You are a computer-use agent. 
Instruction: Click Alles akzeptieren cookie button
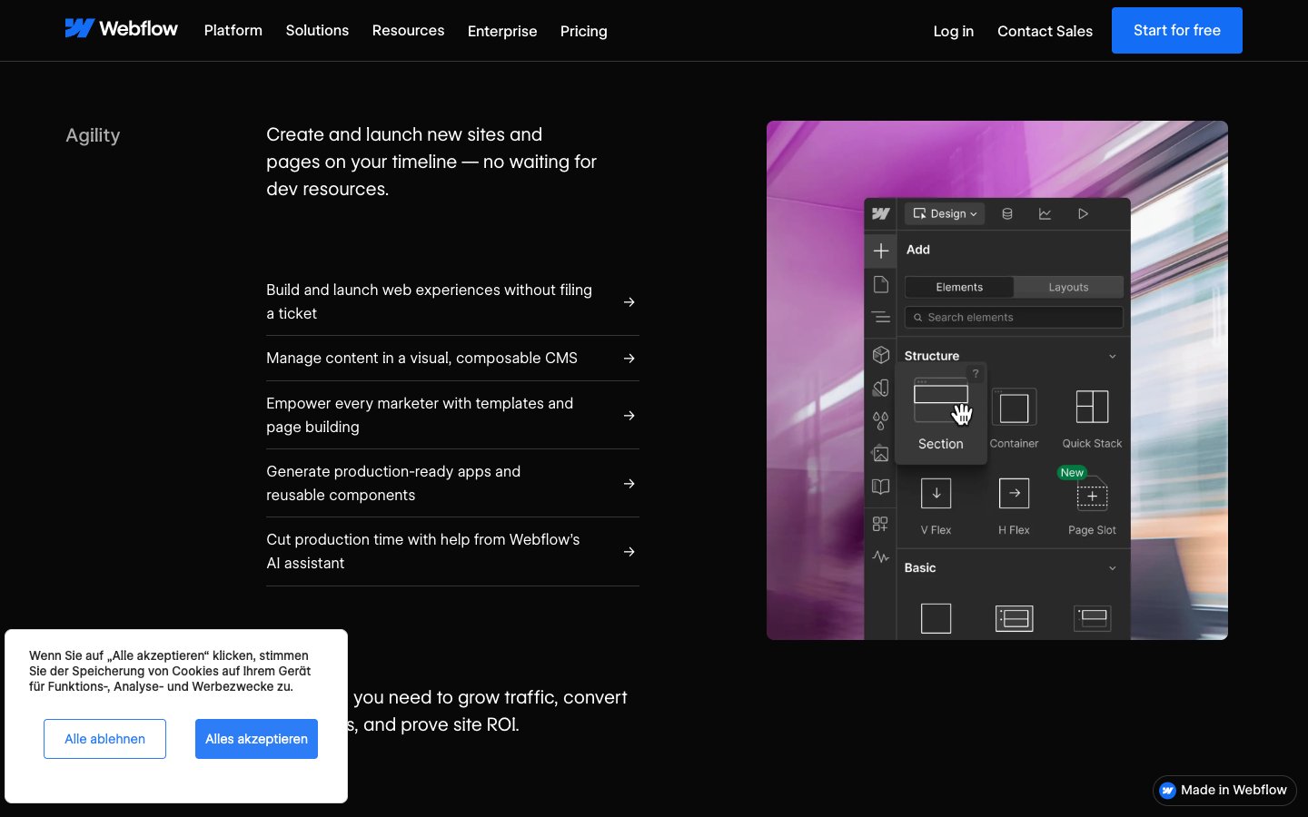click(256, 739)
